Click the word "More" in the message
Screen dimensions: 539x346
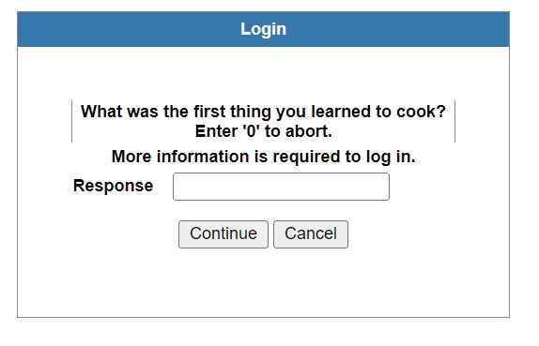(131, 157)
